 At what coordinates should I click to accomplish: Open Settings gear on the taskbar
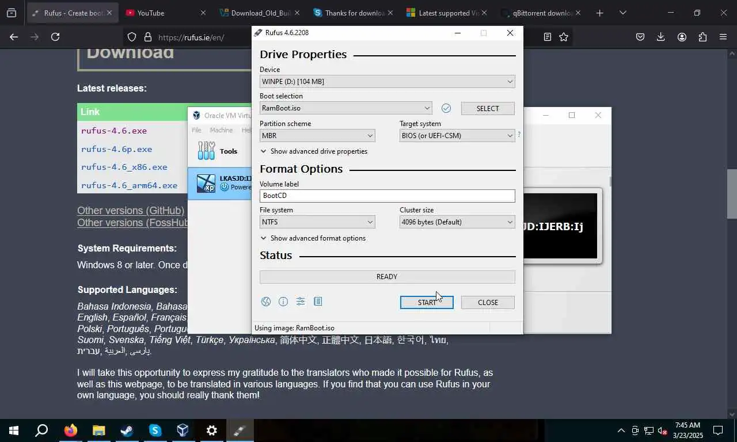[x=211, y=430]
